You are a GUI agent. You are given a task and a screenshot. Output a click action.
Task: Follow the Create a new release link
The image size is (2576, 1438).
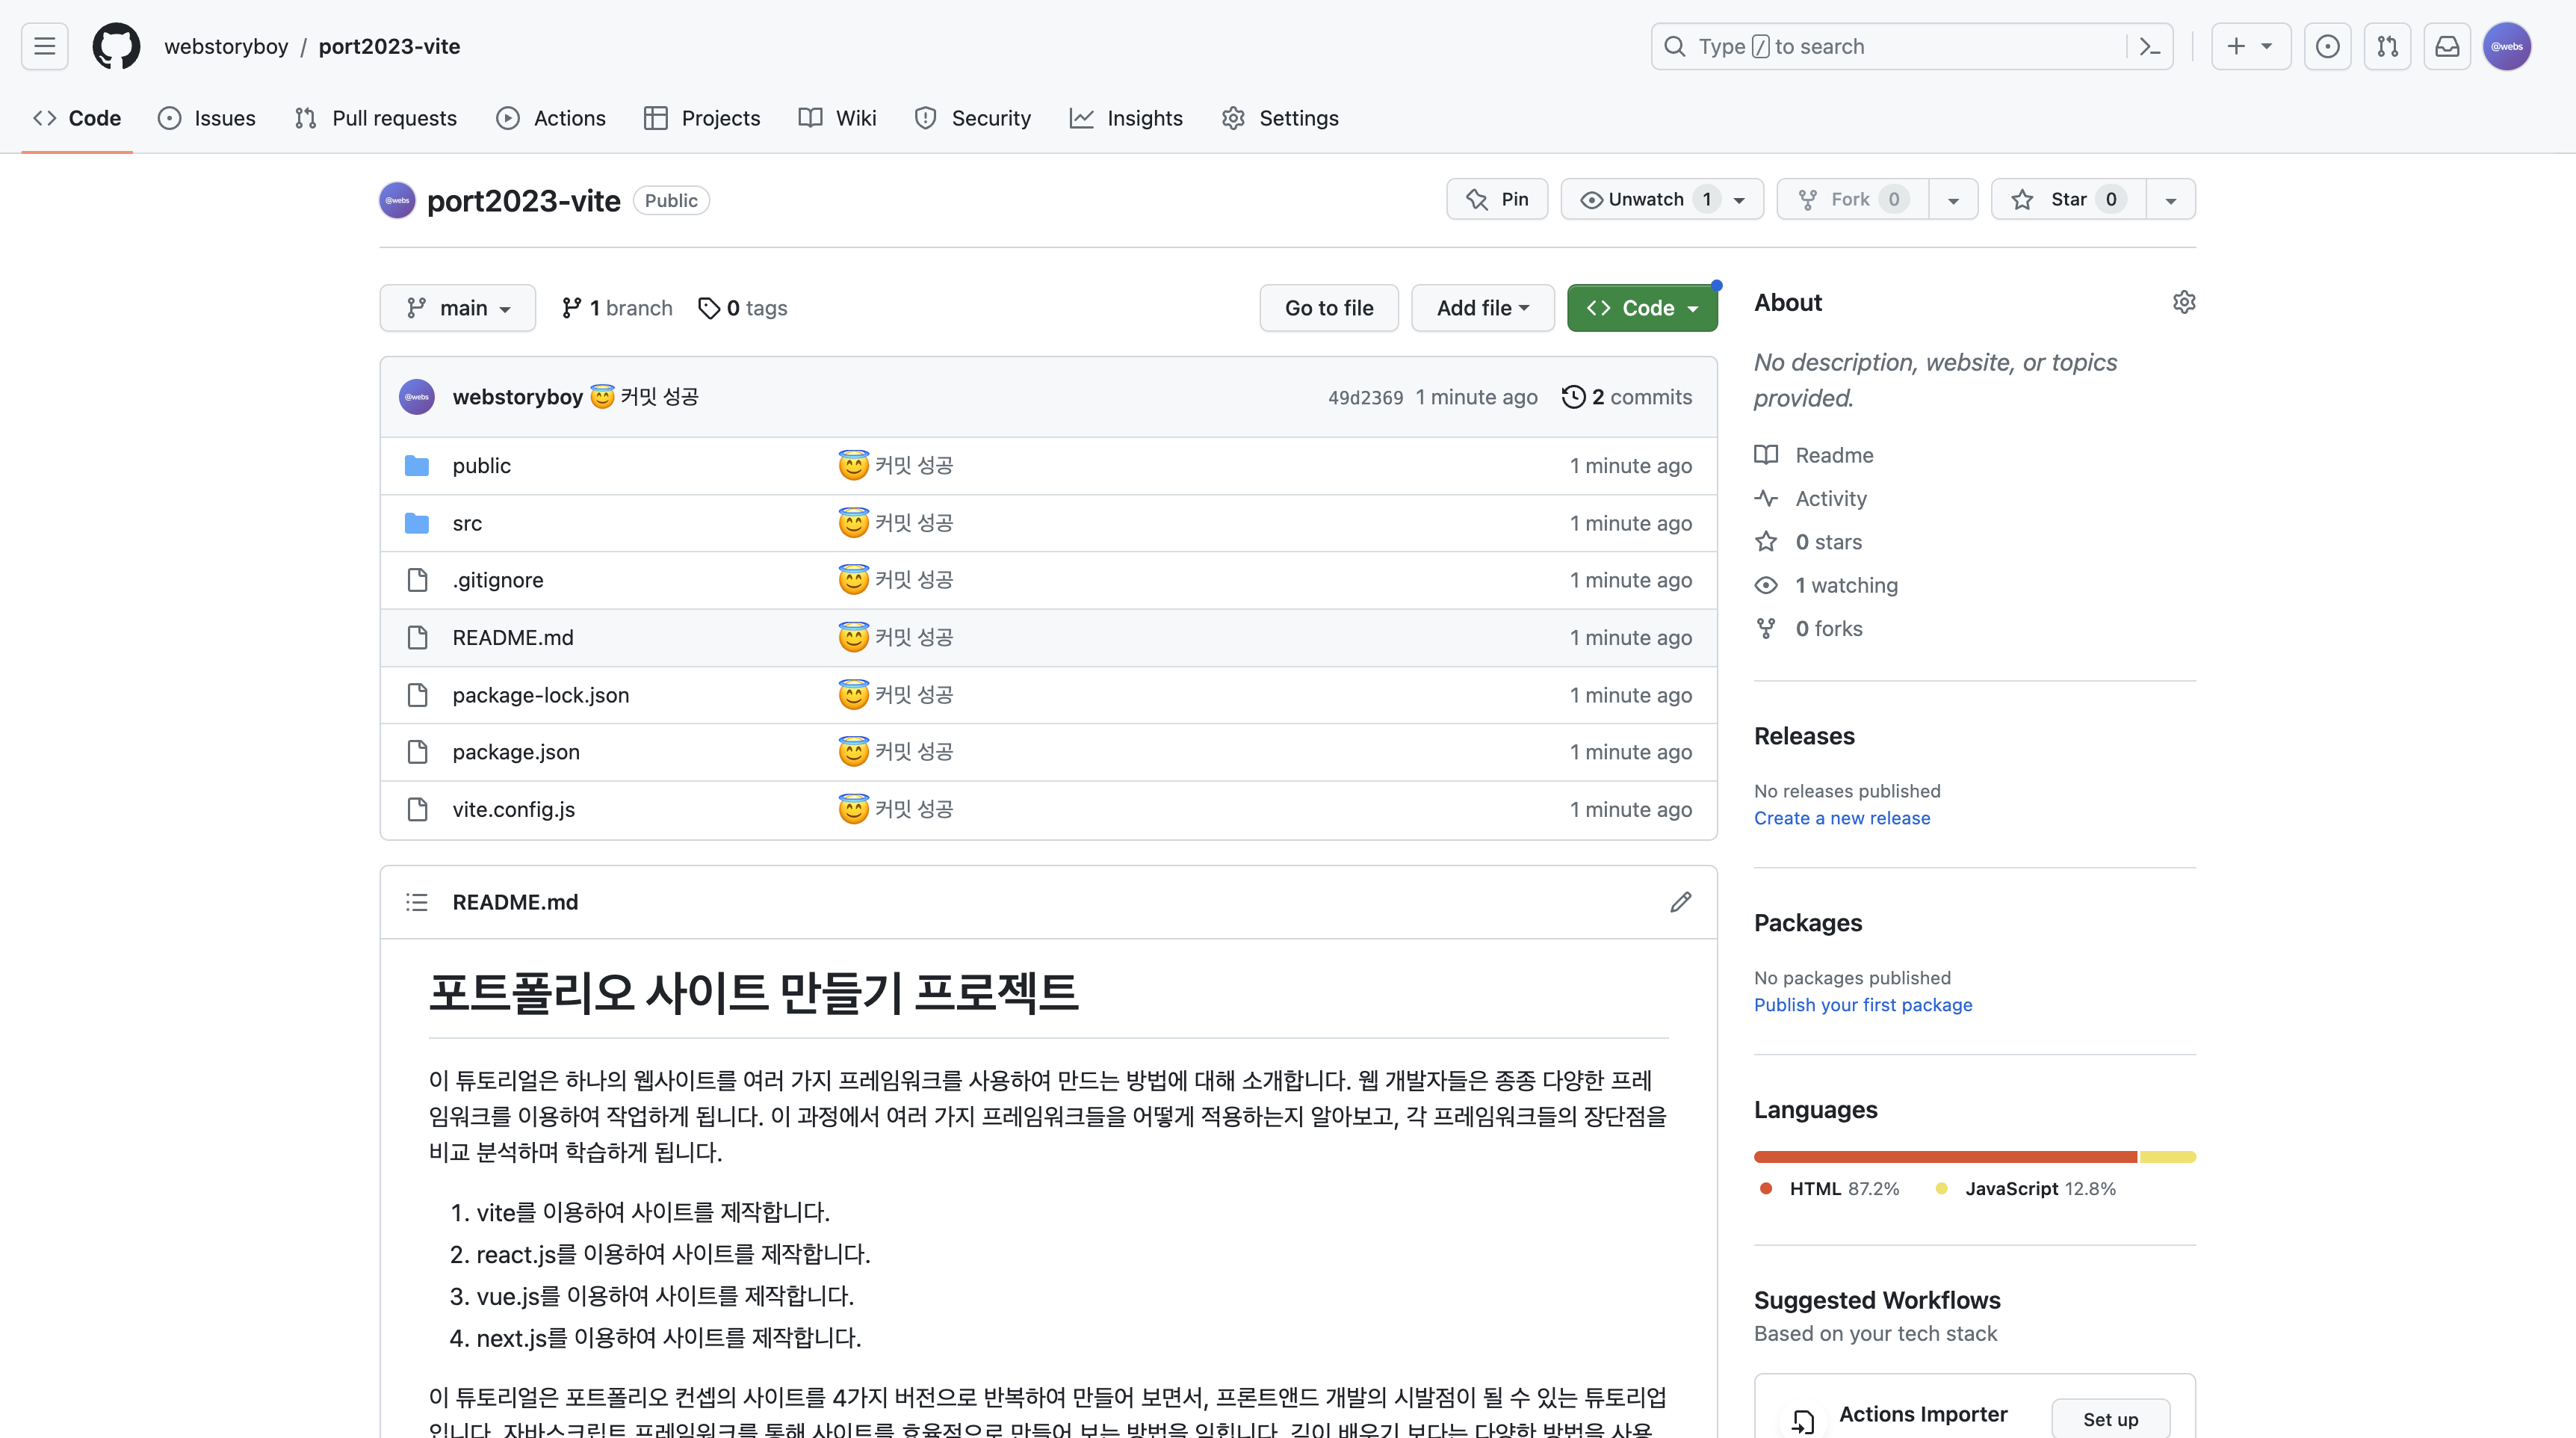coord(1842,818)
